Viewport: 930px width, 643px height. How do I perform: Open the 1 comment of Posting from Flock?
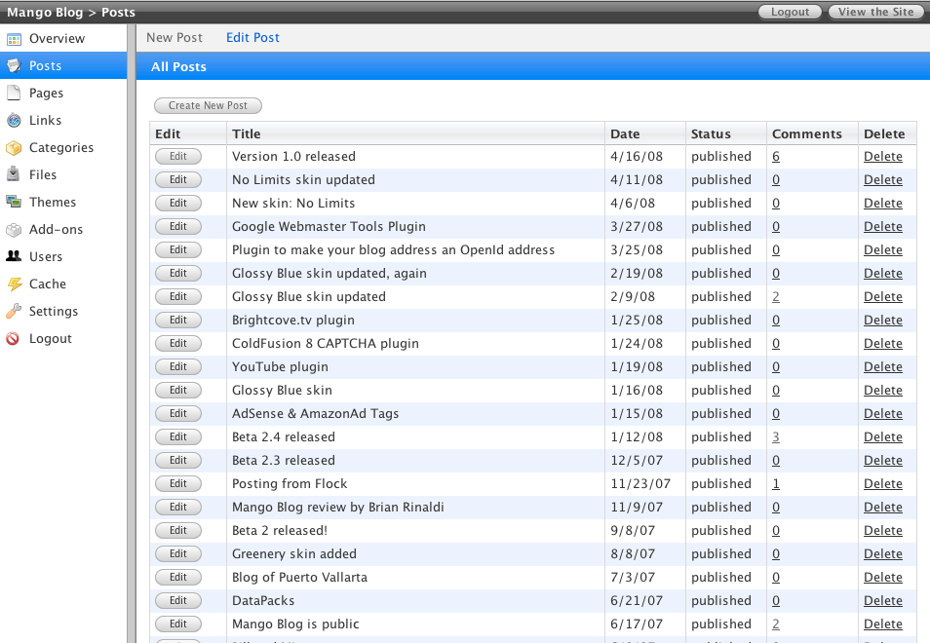click(x=776, y=483)
